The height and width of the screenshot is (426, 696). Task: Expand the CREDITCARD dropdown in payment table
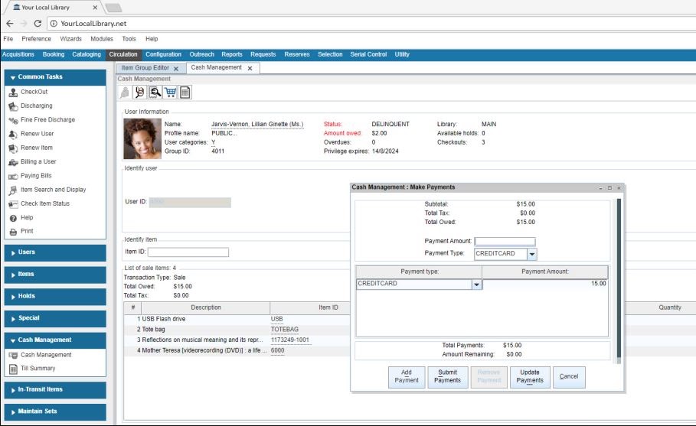[476, 284]
